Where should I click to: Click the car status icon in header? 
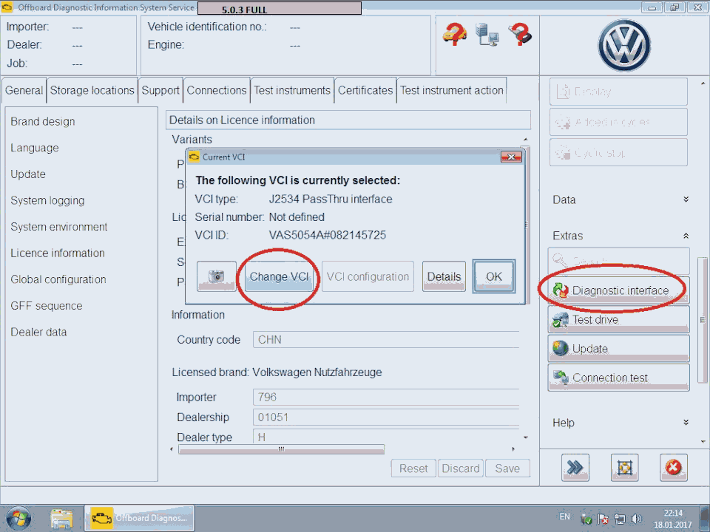point(454,34)
